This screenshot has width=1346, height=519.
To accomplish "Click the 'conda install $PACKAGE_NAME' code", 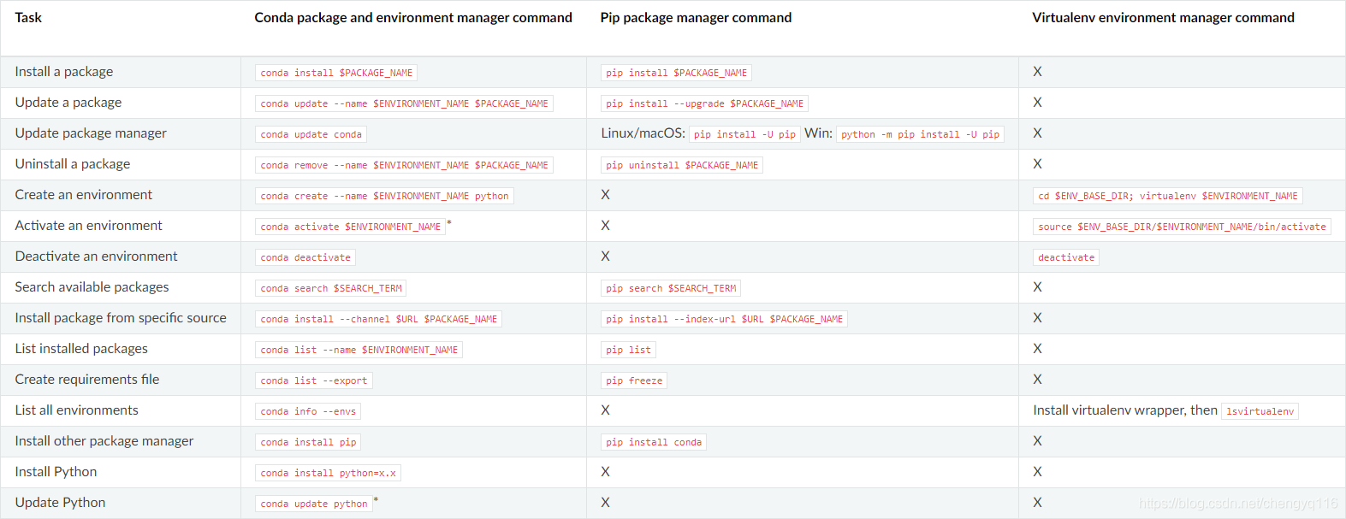I will pos(336,73).
